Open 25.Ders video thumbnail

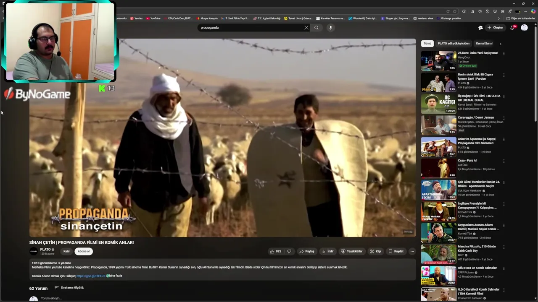(438, 61)
